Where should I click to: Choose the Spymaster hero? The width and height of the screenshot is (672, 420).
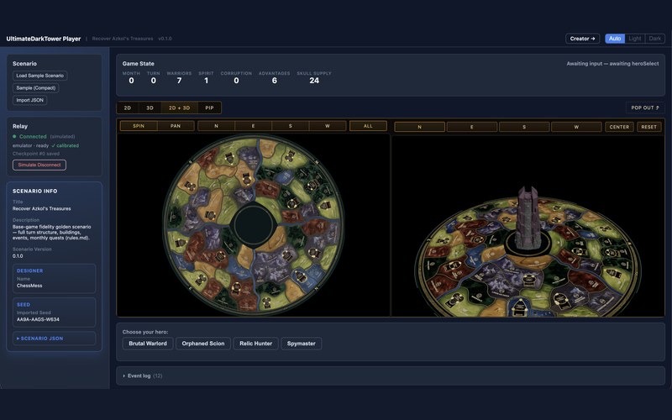pos(302,344)
